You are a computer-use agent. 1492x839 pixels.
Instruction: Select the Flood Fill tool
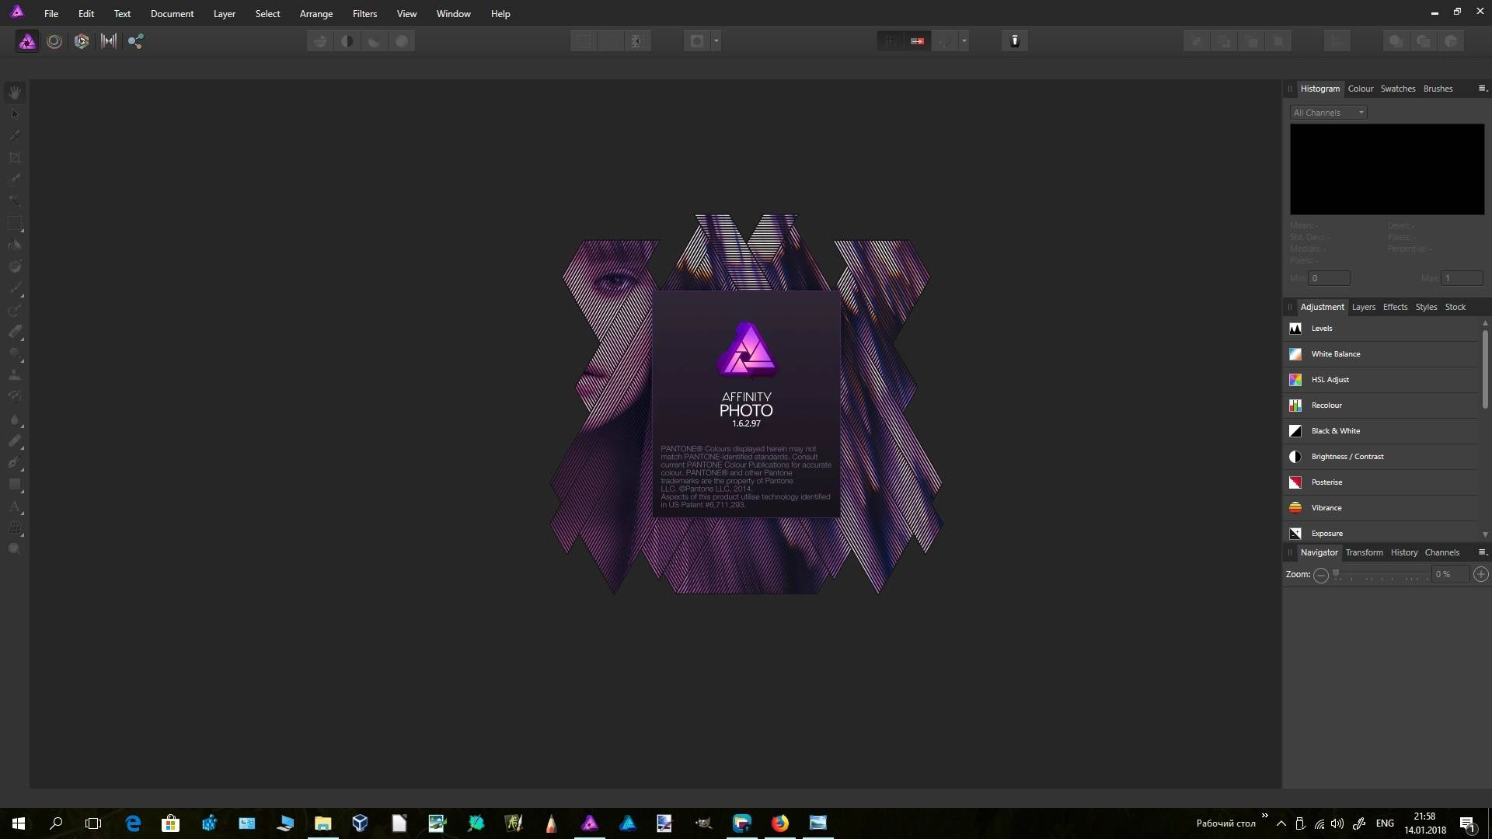15,245
